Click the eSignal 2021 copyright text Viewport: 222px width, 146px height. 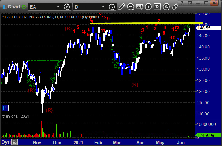tap(16, 117)
